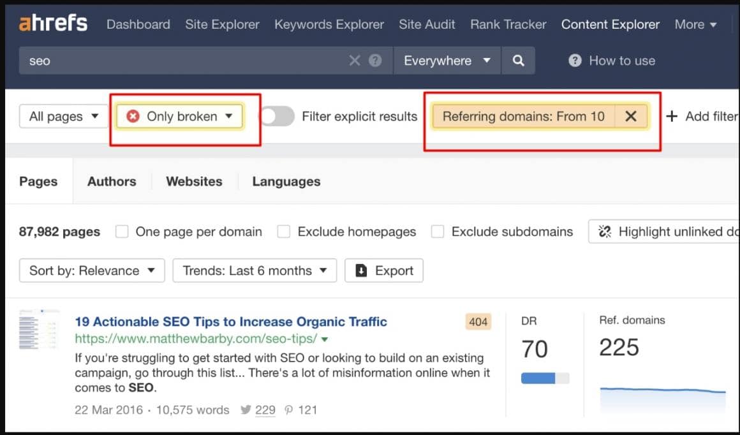The width and height of the screenshot is (740, 435).
Task: Click the Export button
Action: point(384,270)
